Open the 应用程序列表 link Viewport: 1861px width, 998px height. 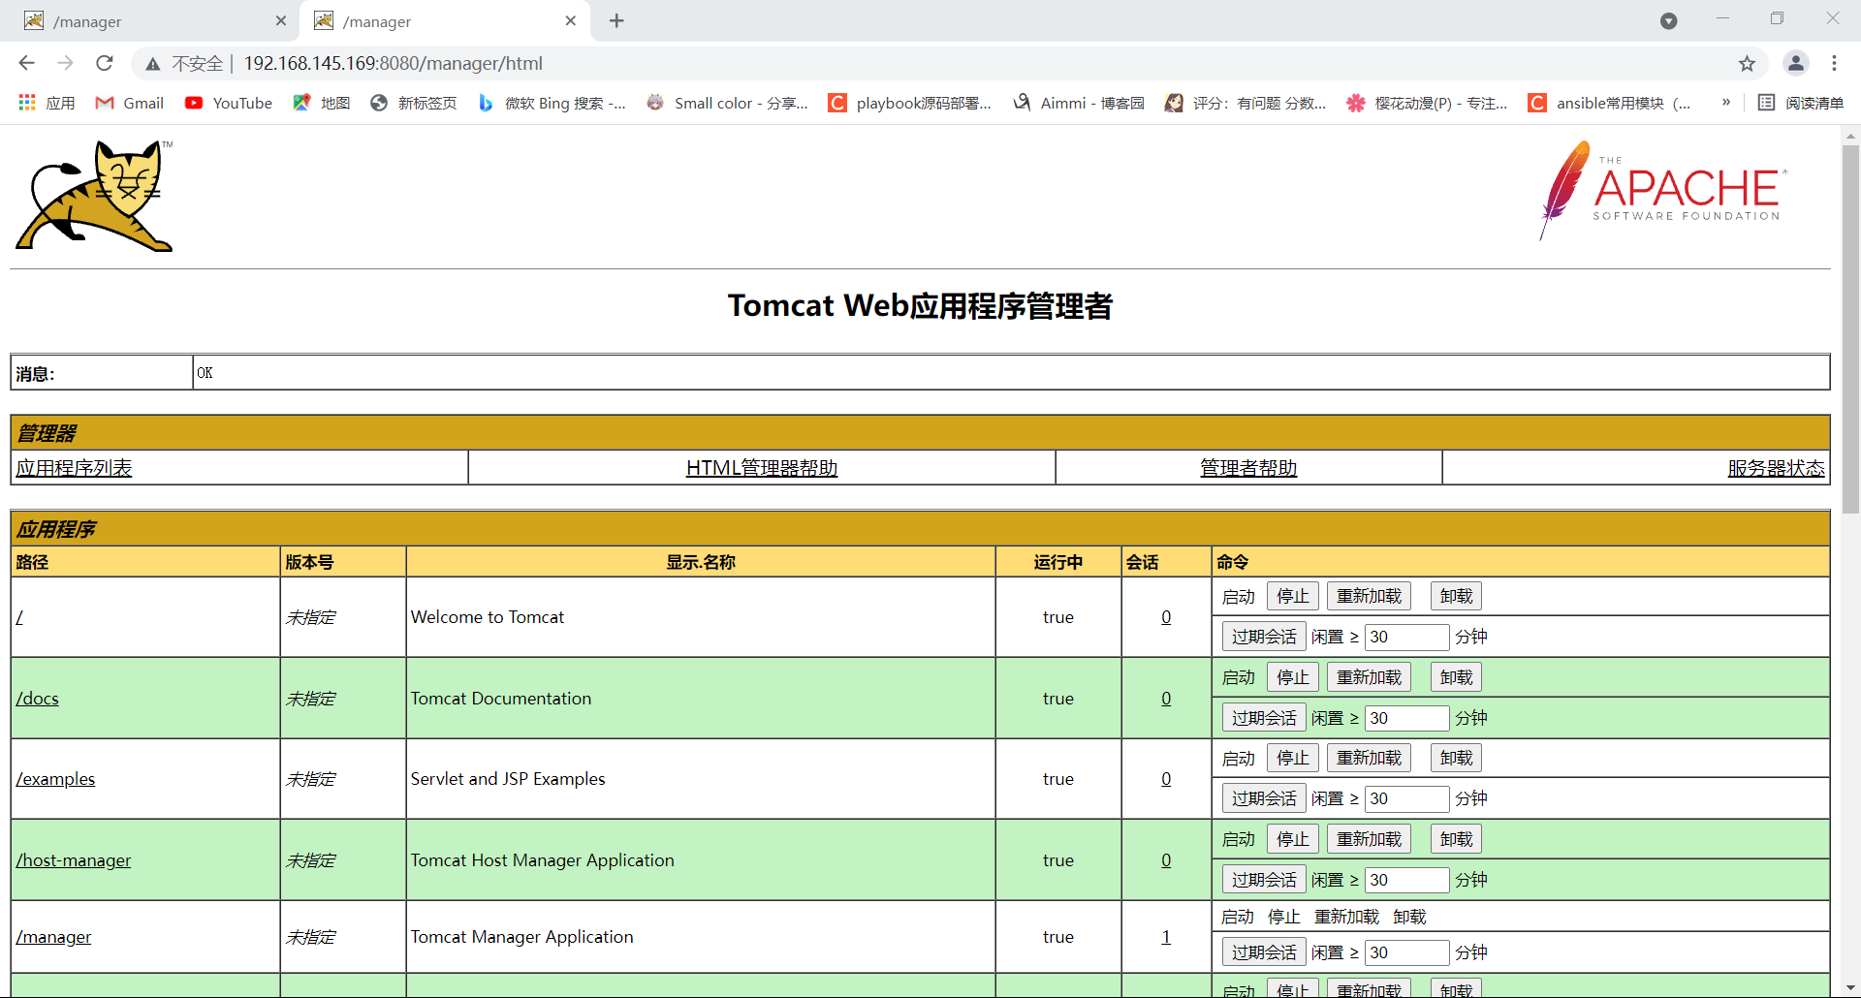click(74, 468)
